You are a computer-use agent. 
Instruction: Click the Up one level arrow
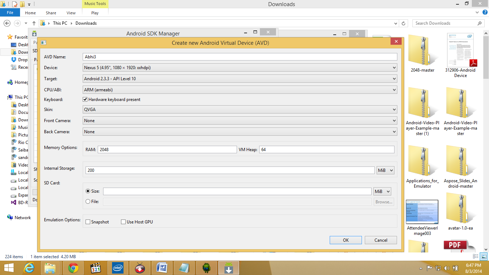tap(34, 23)
